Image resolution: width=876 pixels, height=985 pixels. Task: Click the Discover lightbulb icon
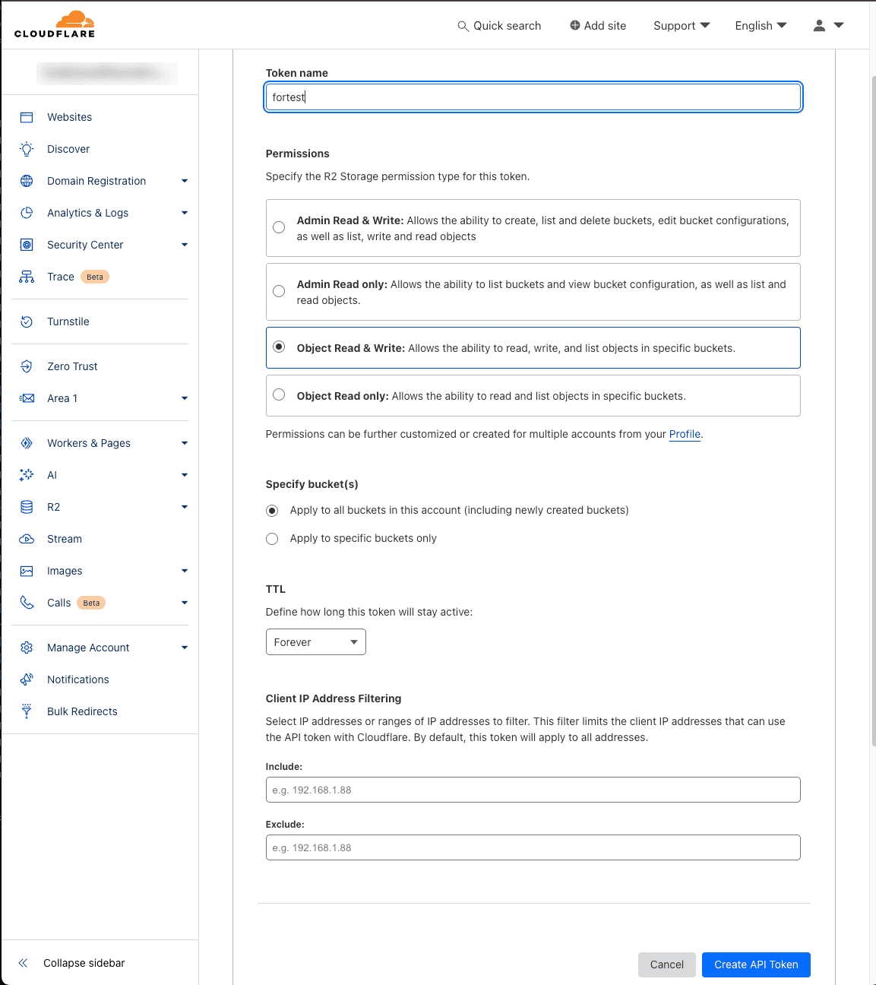(x=27, y=149)
